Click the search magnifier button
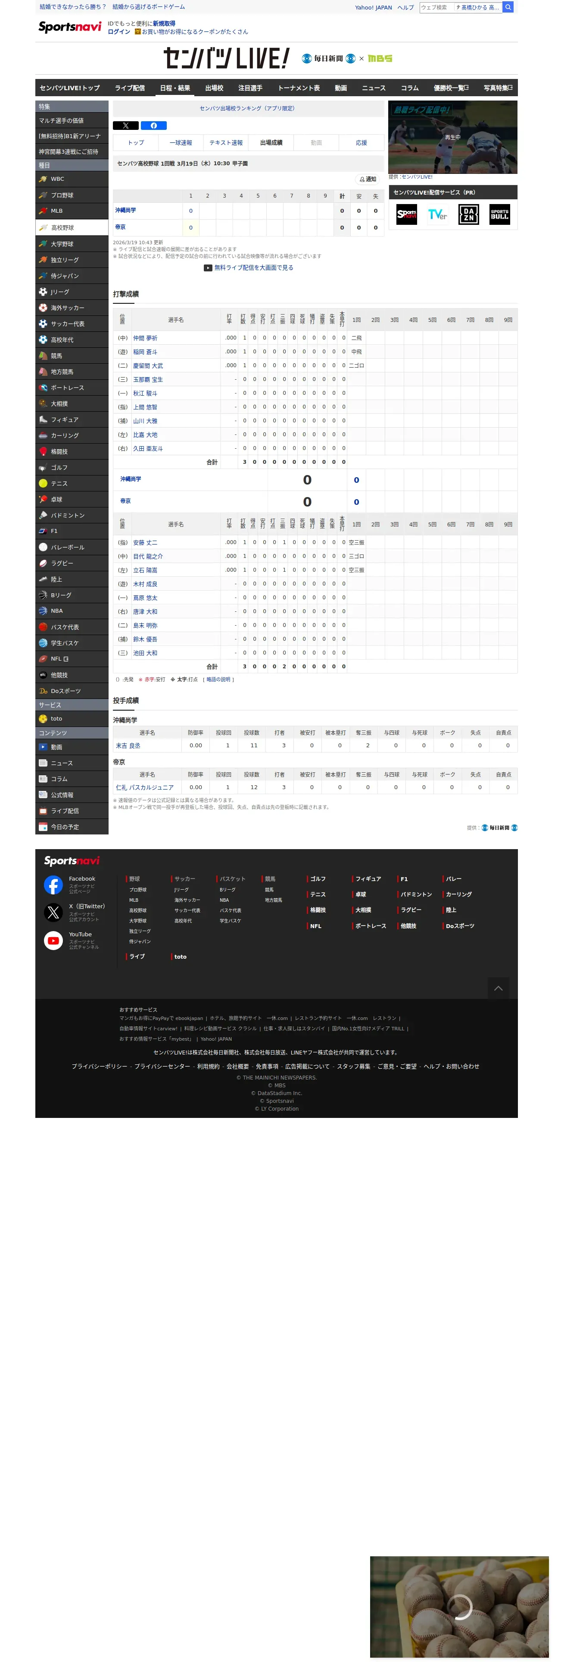The image size is (561, 1662). (x=508, y=7)
